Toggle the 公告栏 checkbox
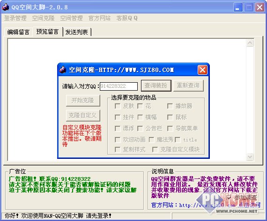This screenshot has width=267, height=221. coord(140,128)
